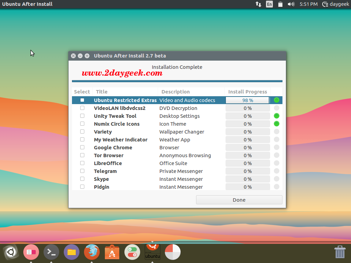Image resolution: width=351 pixels, height=263 pixels.
Task: Open the red-and-white pie chart dock icon
Action: (173, 252)
